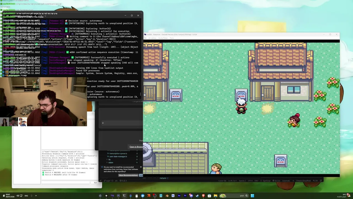353x199 pixels.
Task: Click Ln 85, Col 1 in status bar
Action: click(x=232, y=180)
